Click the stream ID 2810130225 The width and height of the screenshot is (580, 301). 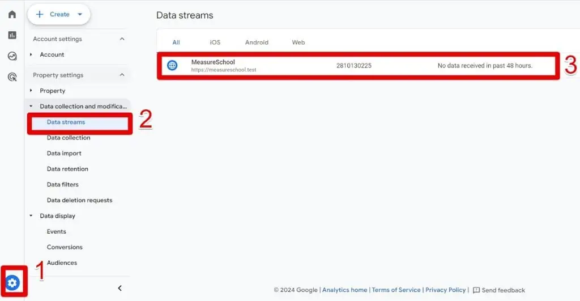(353, 66)
